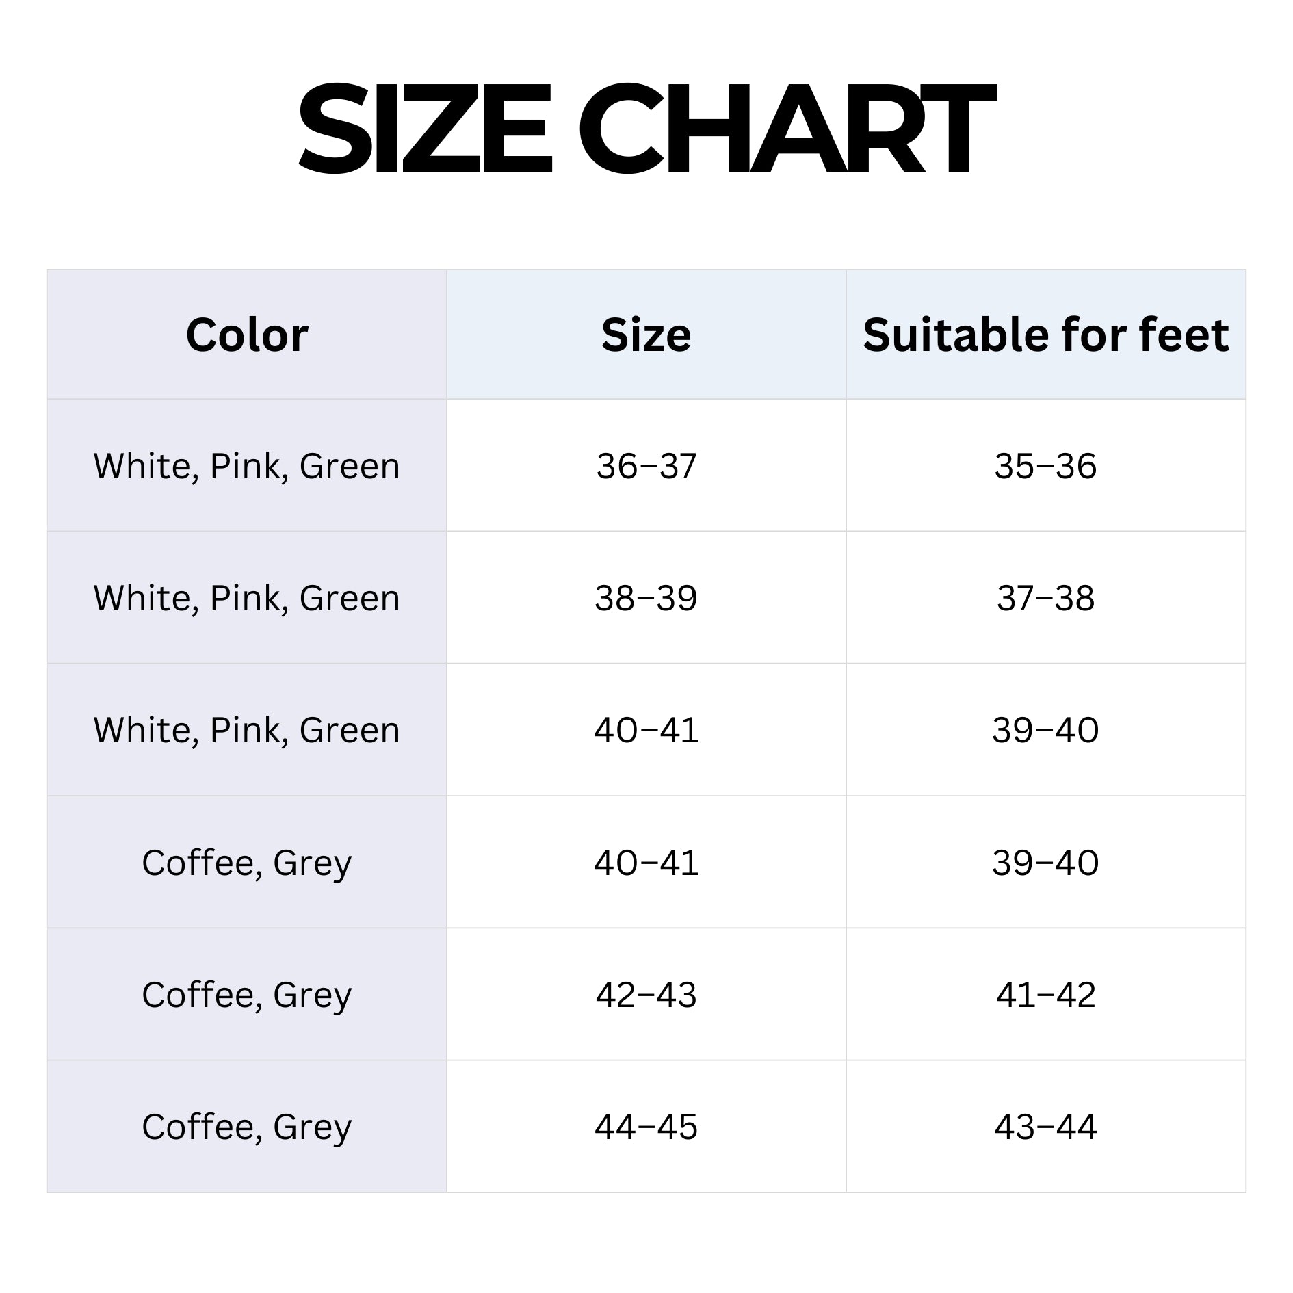Click color cell in last White, Pink, Green row
The height and width of the screenshot is (1293, 1293).
pyautogui.click(x=247, y=730)
